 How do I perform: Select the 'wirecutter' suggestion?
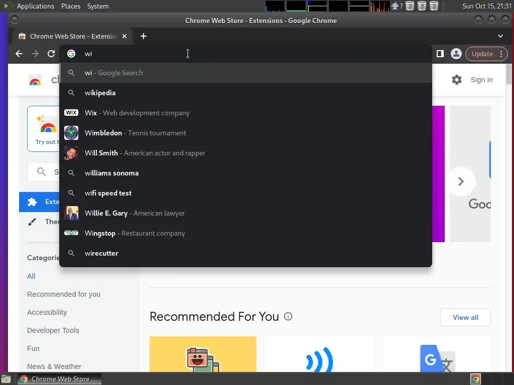click(x=246, y=253)
